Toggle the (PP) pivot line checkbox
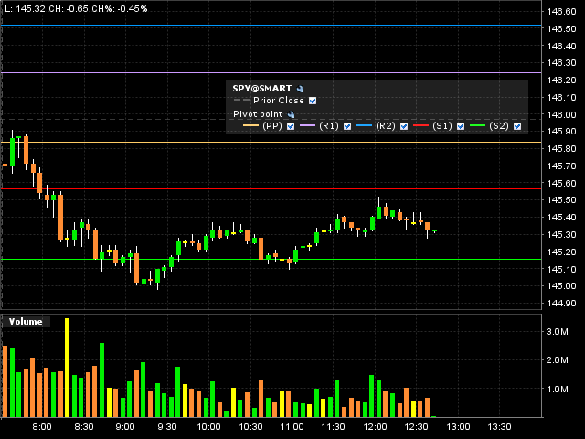 coord(291,126)
